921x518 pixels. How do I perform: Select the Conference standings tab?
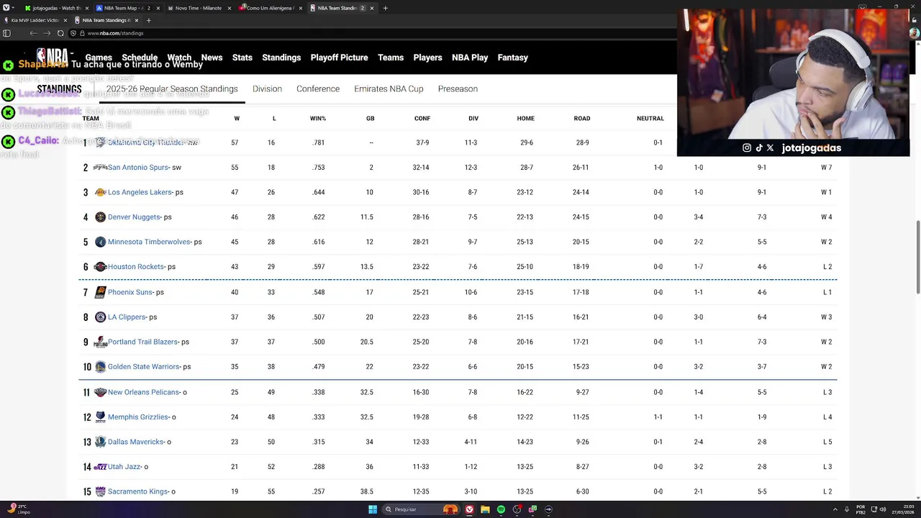318,88
